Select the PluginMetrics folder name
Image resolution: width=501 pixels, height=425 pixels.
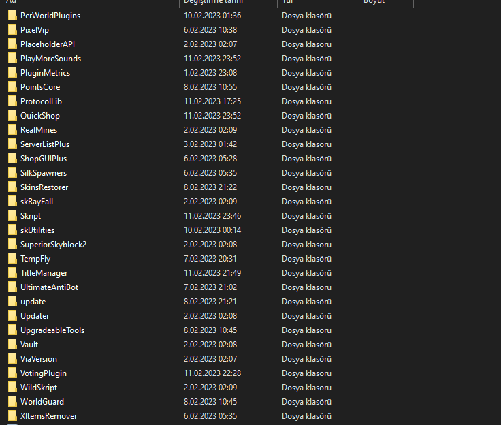tap(46, 73)
